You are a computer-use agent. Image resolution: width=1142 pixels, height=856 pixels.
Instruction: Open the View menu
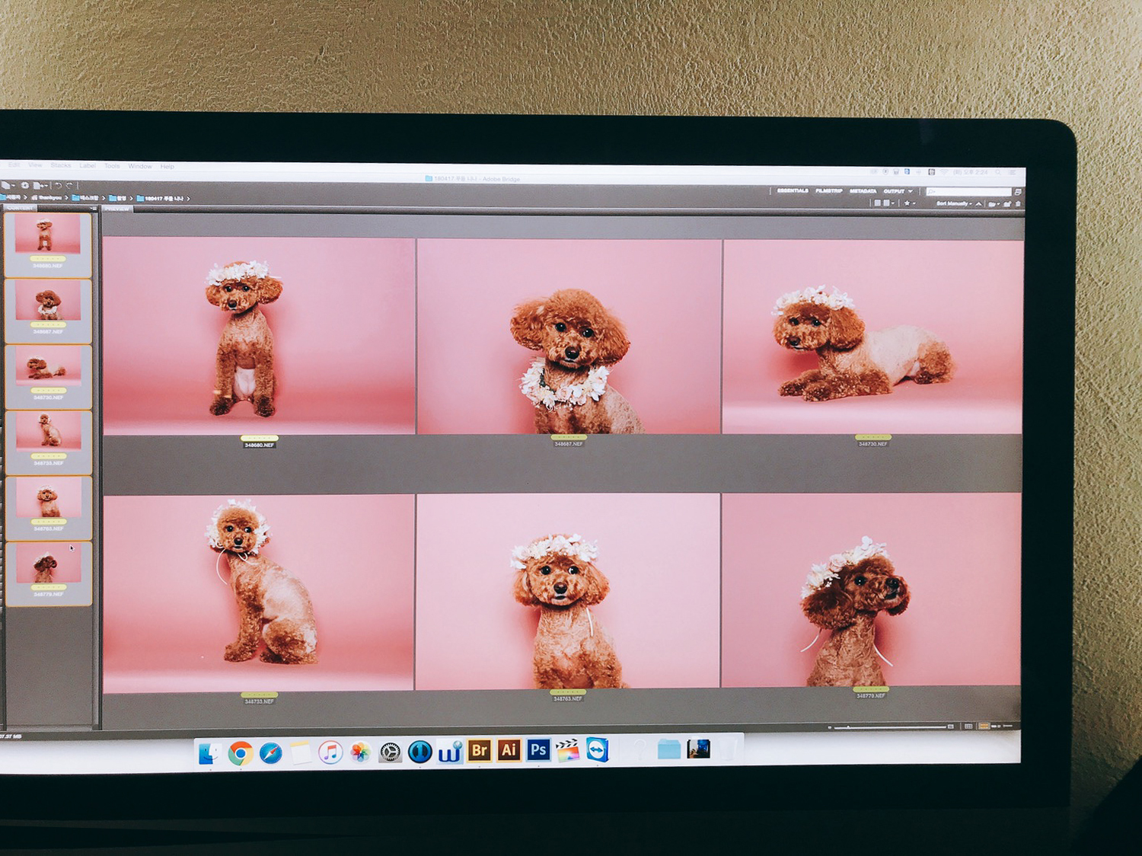(x=35, y=165)
